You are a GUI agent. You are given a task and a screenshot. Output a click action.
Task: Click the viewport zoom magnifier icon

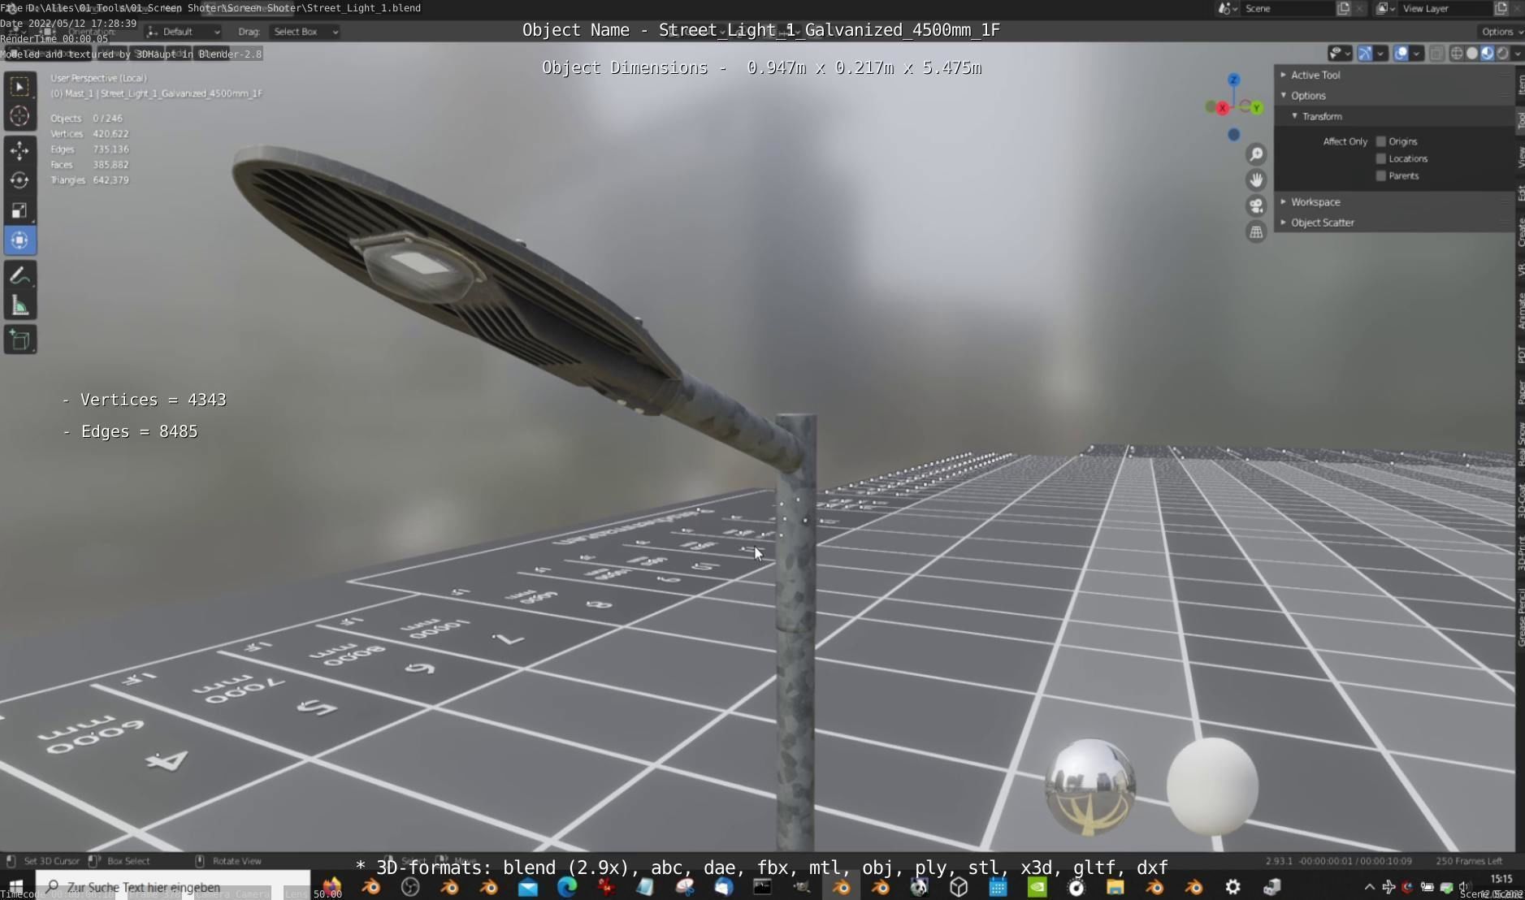pos(1256,154)
